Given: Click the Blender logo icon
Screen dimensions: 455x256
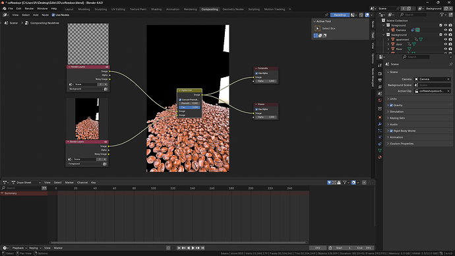Looking at the screenshot, I should (4, 9).
